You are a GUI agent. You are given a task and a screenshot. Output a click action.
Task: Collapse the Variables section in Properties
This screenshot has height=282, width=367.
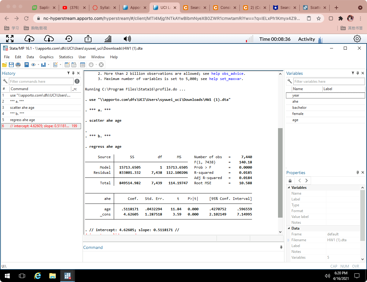[289, 187]
